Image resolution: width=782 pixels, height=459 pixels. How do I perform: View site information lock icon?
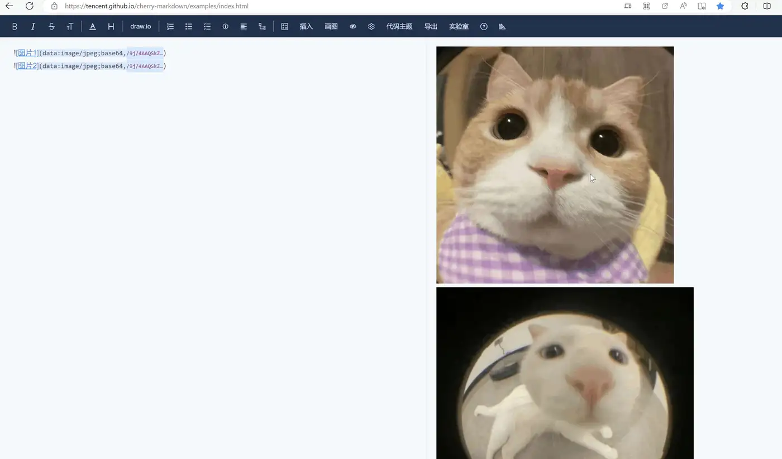coord(54,6)
